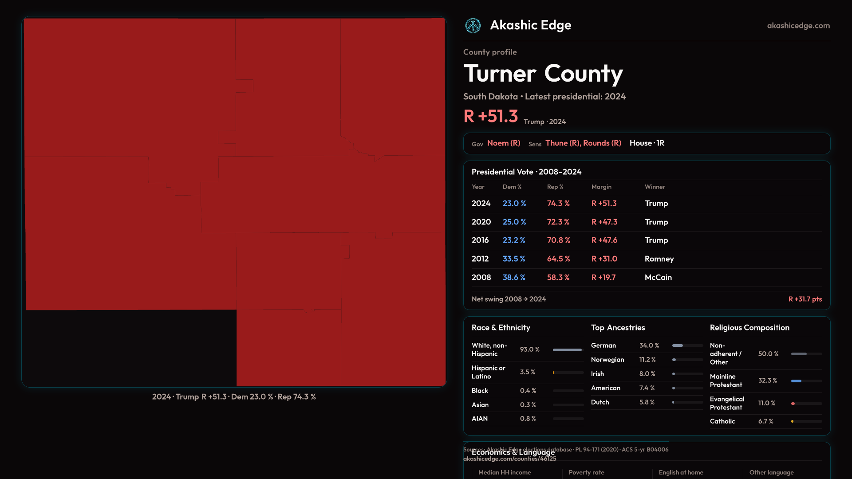Viewport: 852px width, 479px height.
Task: Select Governor Noem (R) label
Action: [x=503, y=143]
